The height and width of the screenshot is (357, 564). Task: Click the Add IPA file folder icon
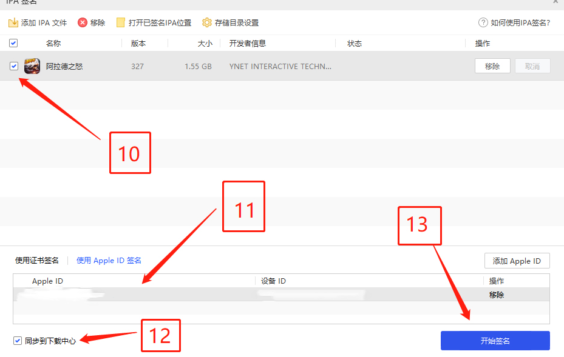tap(13, 23)
